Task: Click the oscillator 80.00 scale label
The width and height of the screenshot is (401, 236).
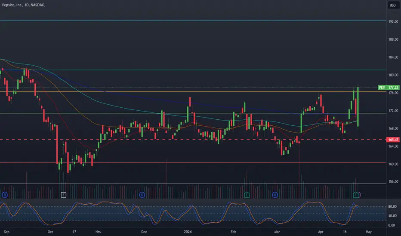Action: pyautogui.click(x=392, y=206)
